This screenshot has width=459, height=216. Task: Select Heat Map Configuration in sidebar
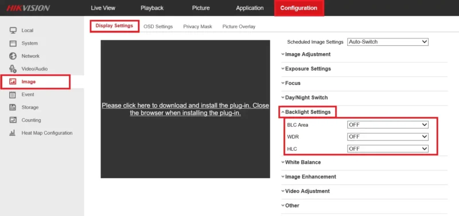[47, 133]
